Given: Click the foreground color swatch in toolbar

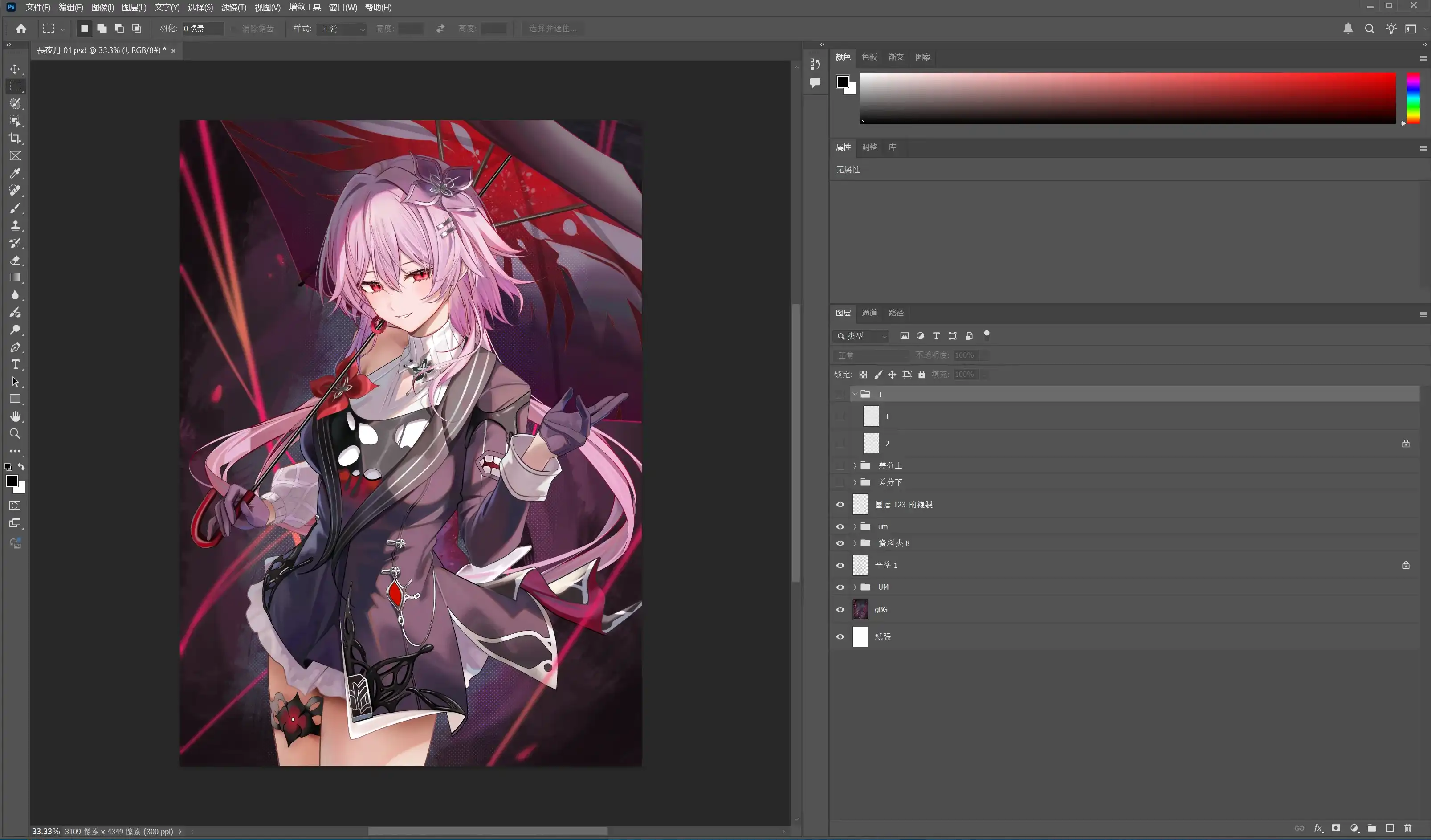Looking at the screenshot, I should point(12,481).
